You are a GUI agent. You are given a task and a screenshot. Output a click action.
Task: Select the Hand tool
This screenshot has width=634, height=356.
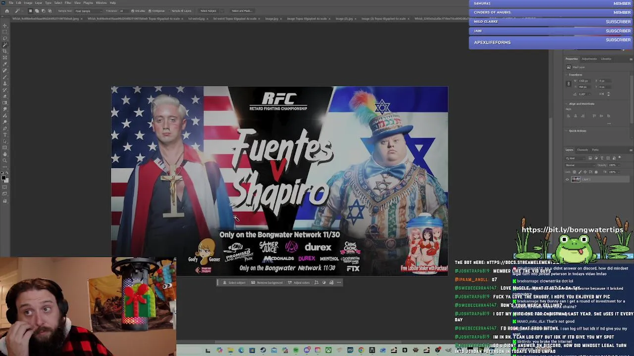tap(5, 154)
